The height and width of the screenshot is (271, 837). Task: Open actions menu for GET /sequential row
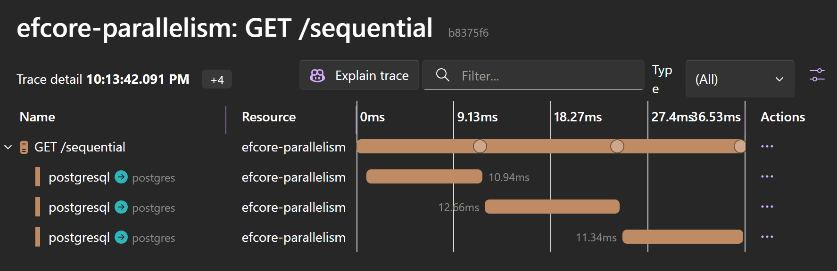pos(767,146)
